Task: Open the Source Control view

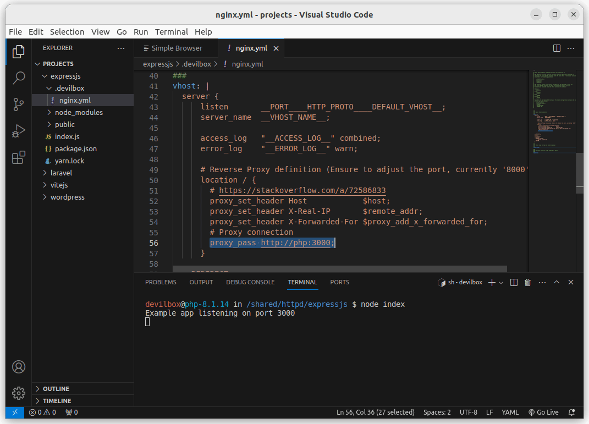Action: pos(19,104)
